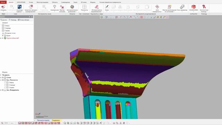Open Плоскость dropdown arrow
Viewport: 222px width, 125px height.
point(84,11)
